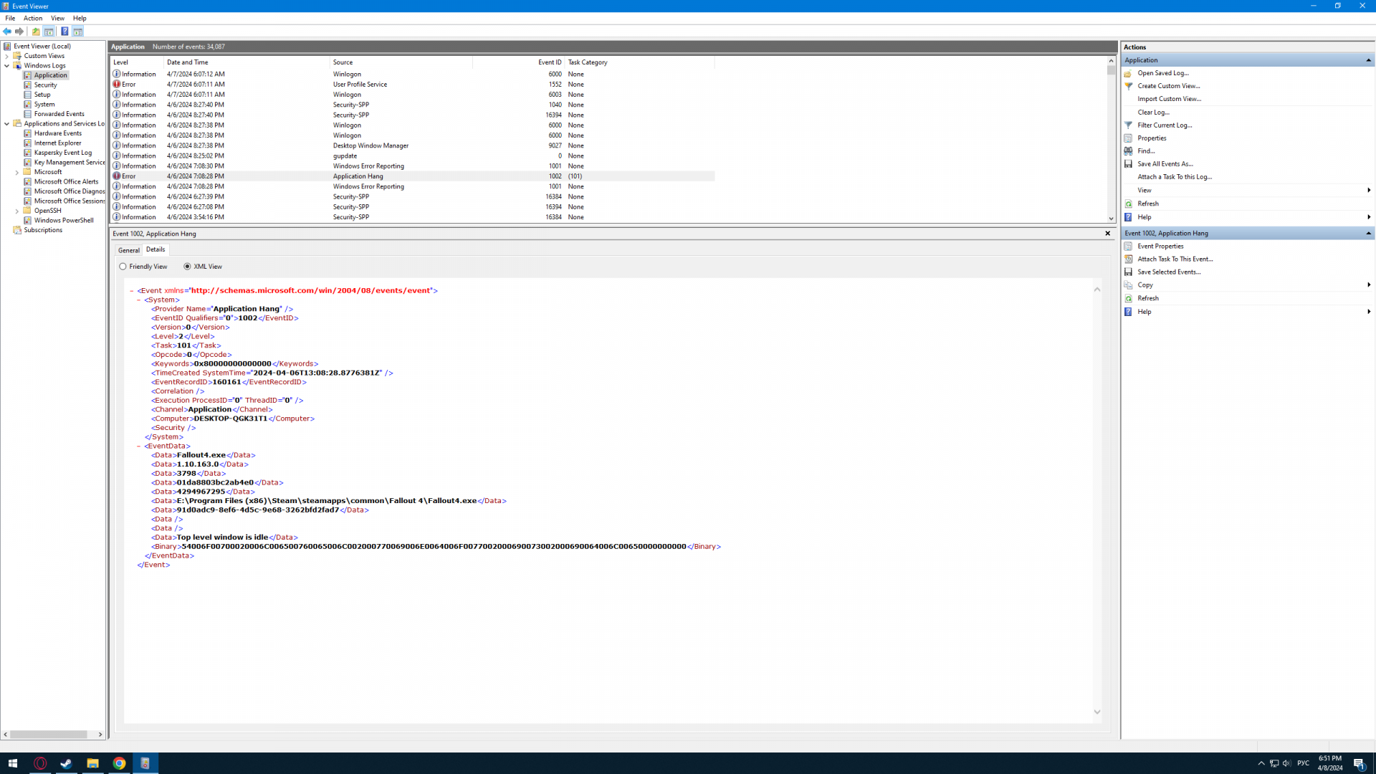
Task: Click the Save All Events As icon
Action: pos(1128,164)
